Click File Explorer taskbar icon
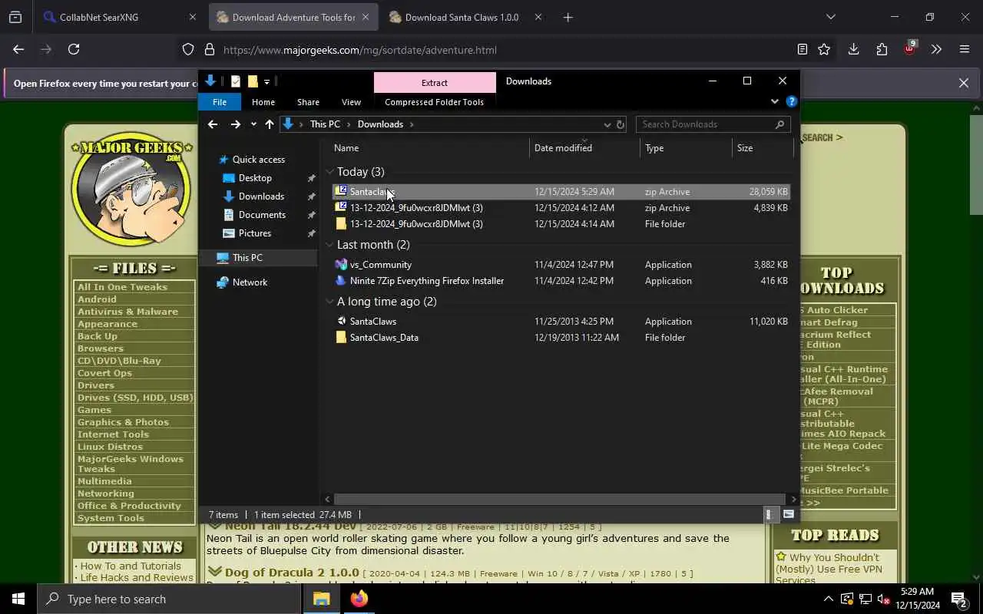Screen dimensions: 983x614 point(322,599)
